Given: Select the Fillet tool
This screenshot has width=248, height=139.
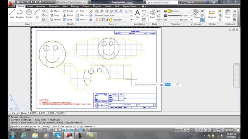Looking at the screenshot, I should [80, 15].
